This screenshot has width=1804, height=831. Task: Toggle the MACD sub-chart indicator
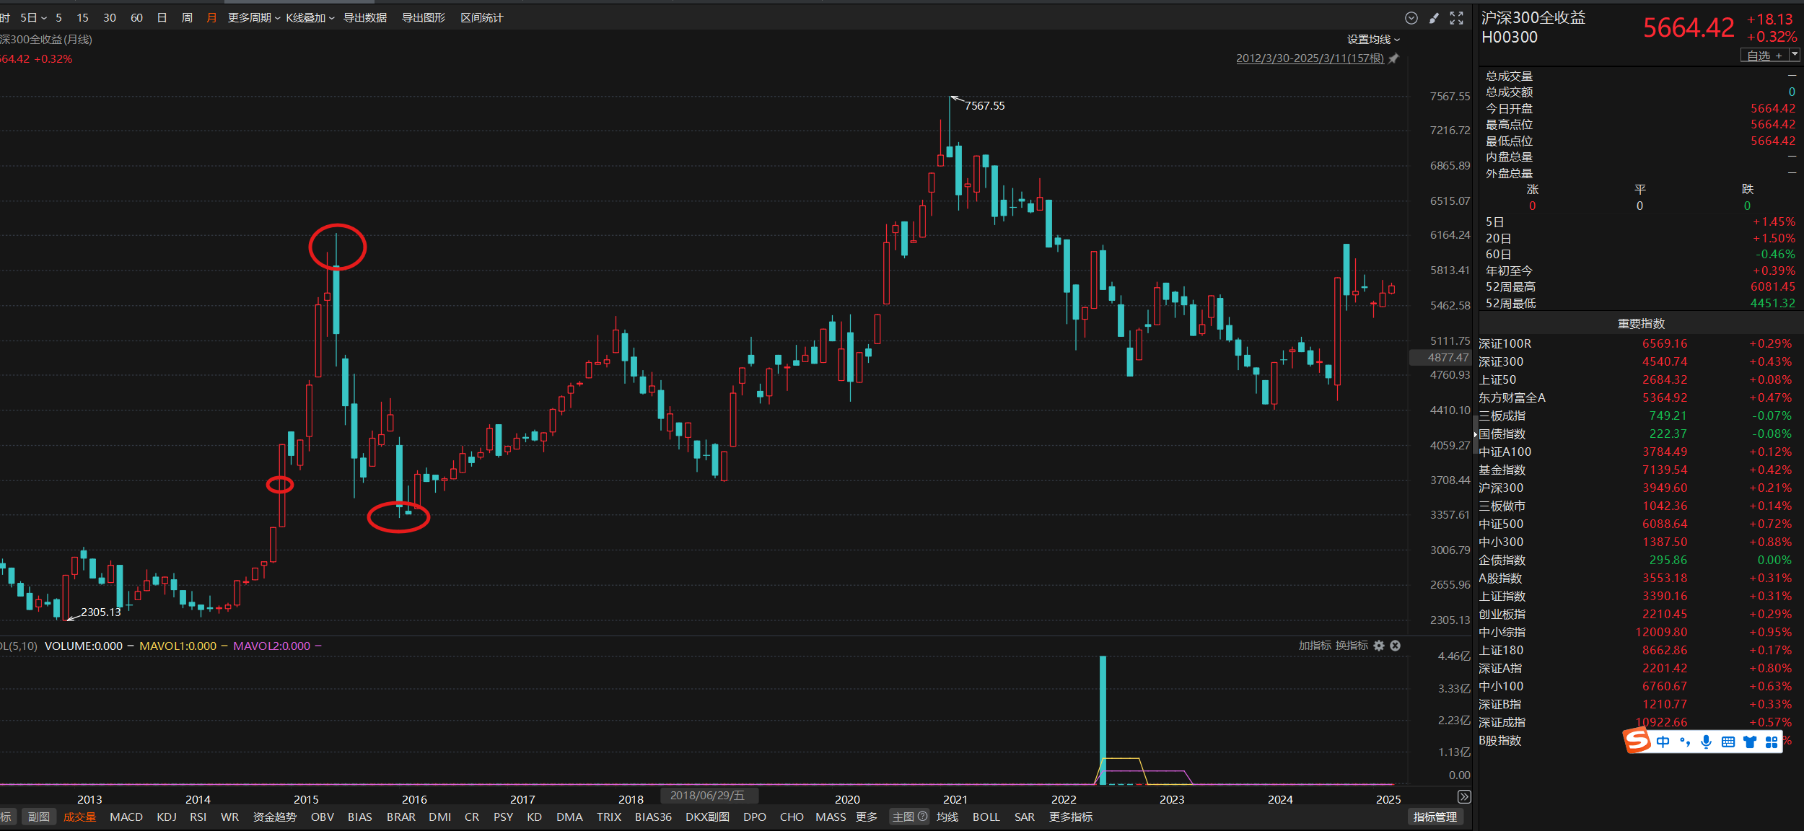coord(126,817)
